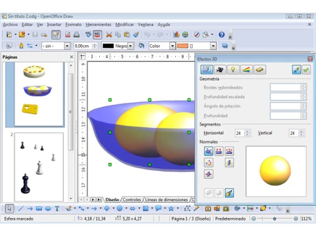Click the black line color swatch
Image resolution: width=316 pixels, height=237 pixels.
(x=108, y=46)
